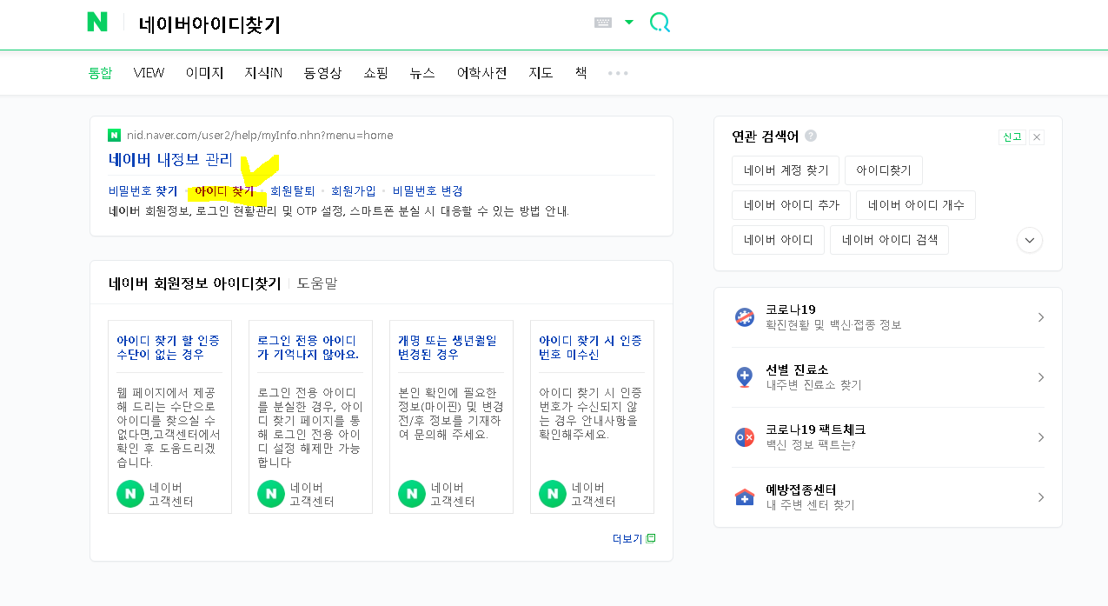
Task: Click the chevron on the 선별 진료소 row
Action: (1041, 377)
